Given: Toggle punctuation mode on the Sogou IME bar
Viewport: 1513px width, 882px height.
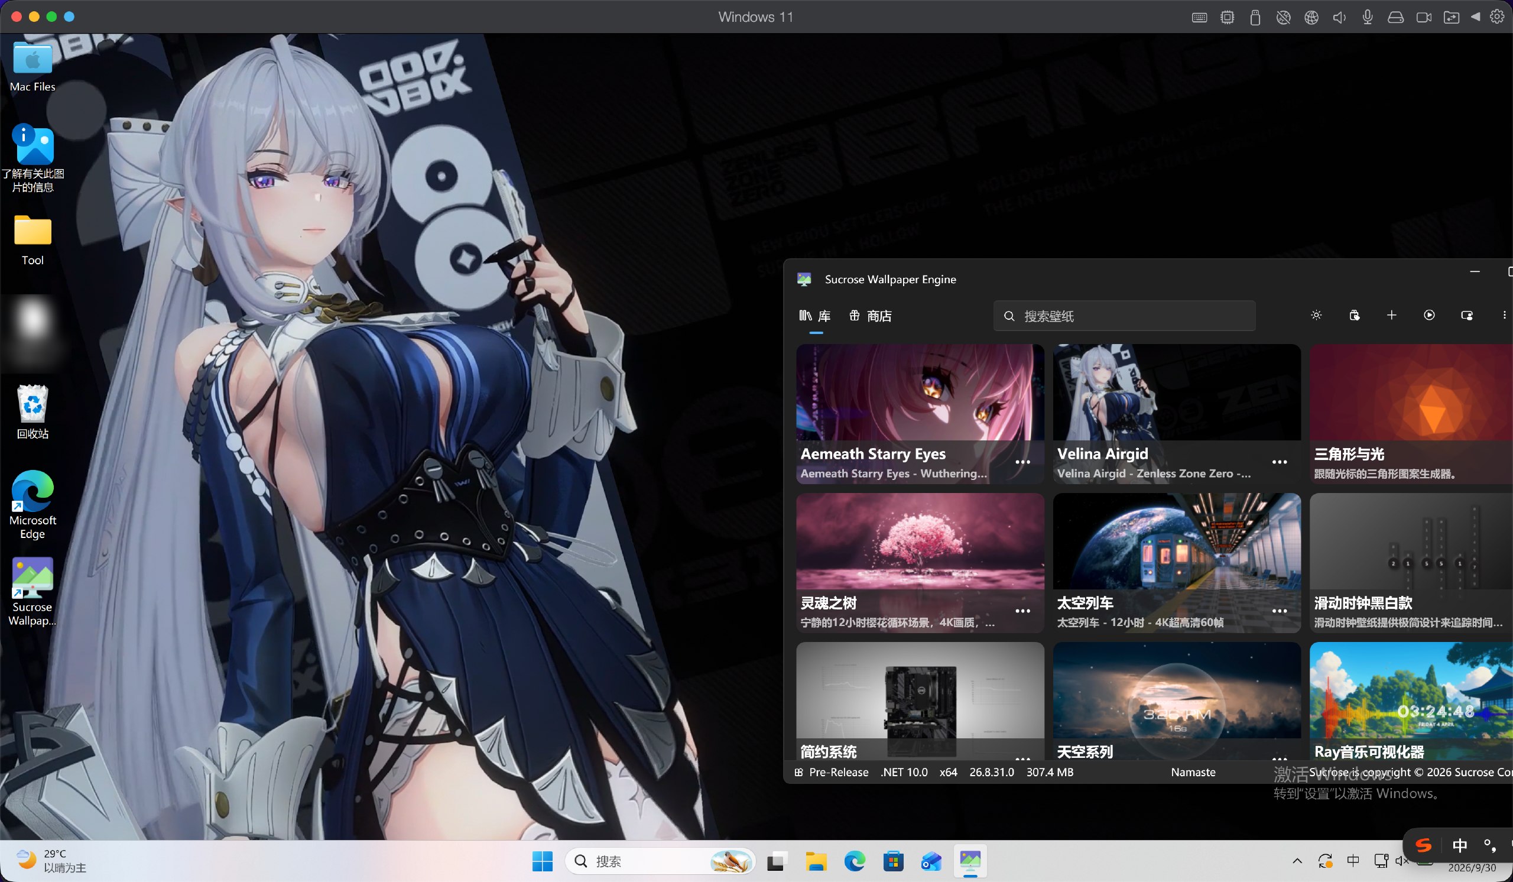Looking at the screenshot, I should pos(1490,845).
